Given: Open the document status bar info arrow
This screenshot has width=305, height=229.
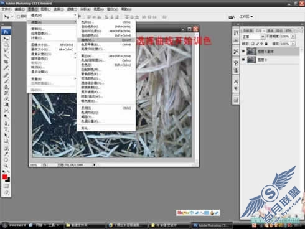Looking at the screenshot, I should point(94,165).
